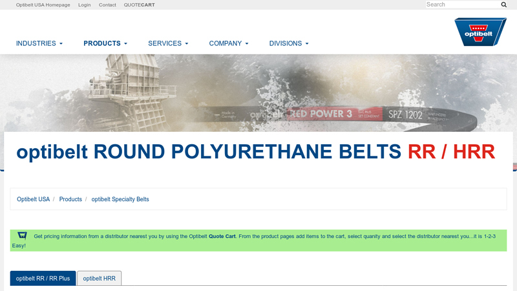Go to Optibelt USA Homepage link
The image size is (517, 291).
(x=43, y=5)
